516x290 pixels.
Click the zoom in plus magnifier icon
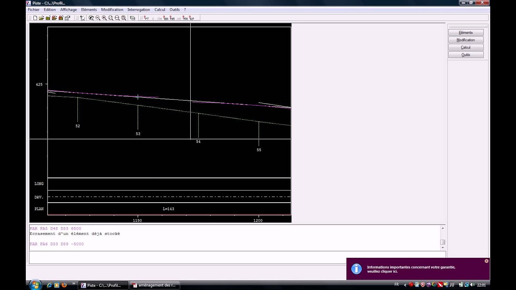[104, 18]
